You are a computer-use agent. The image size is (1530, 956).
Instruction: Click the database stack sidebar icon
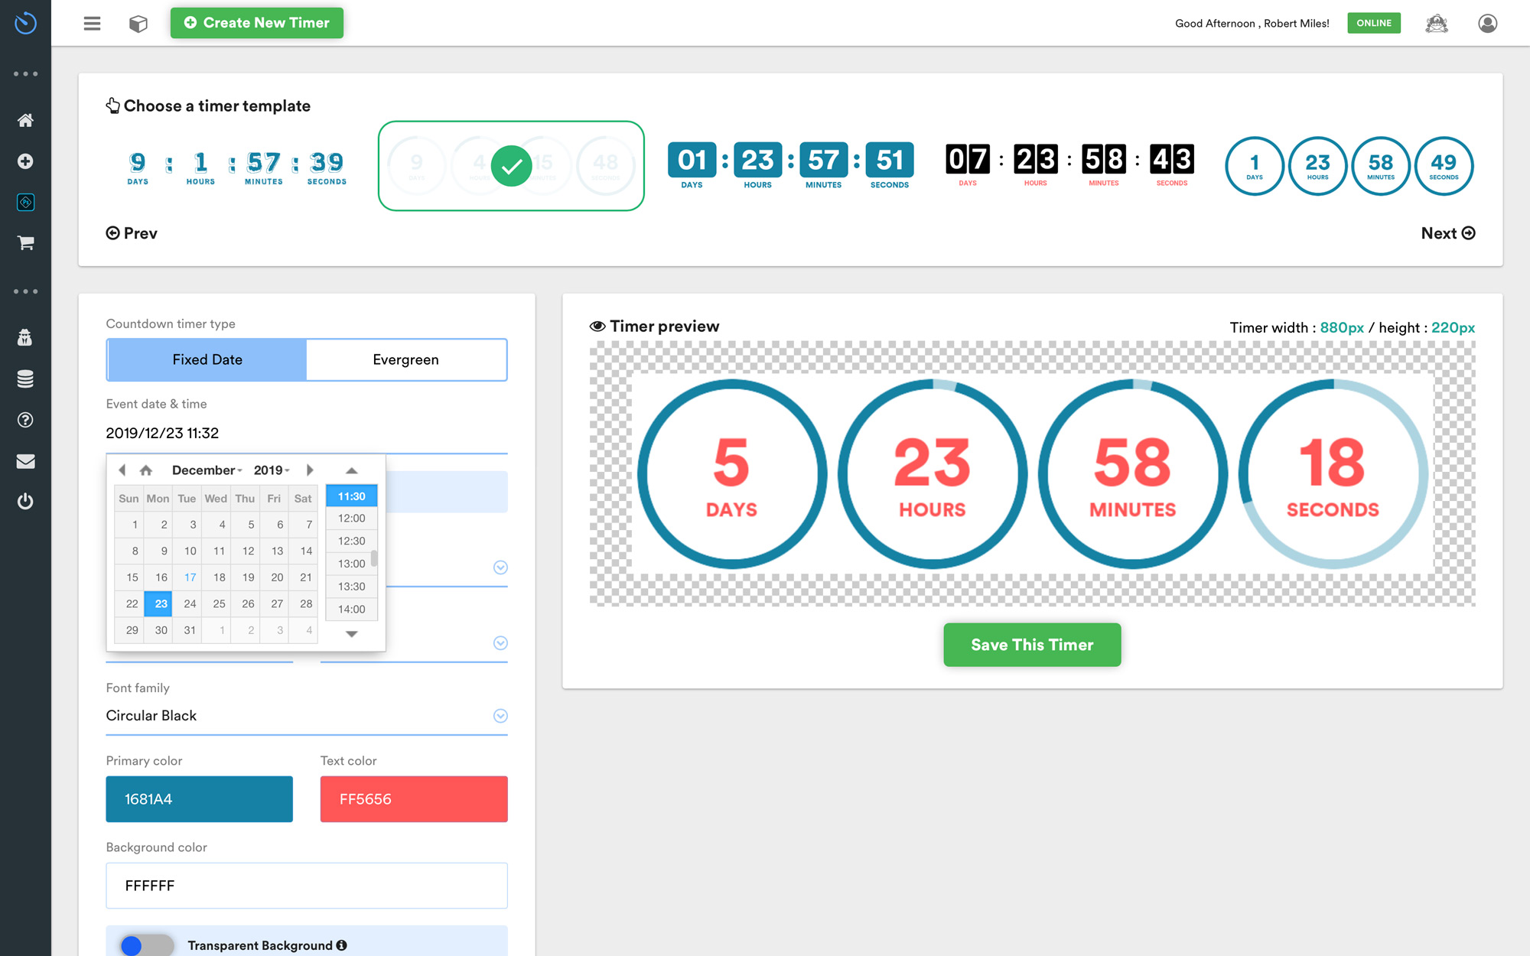(x=25, y=379)
